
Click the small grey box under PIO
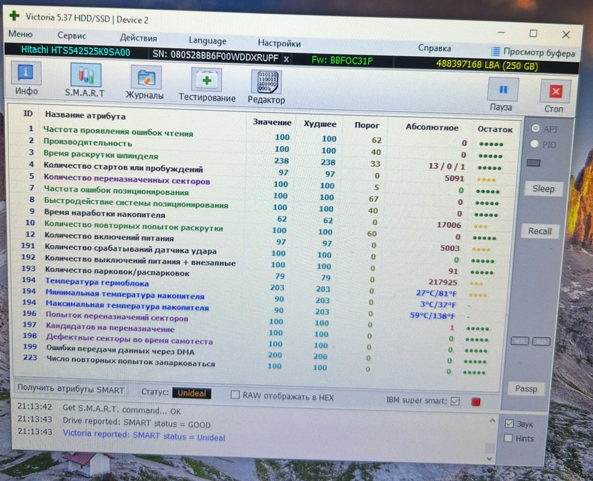(x=533, y=163)
